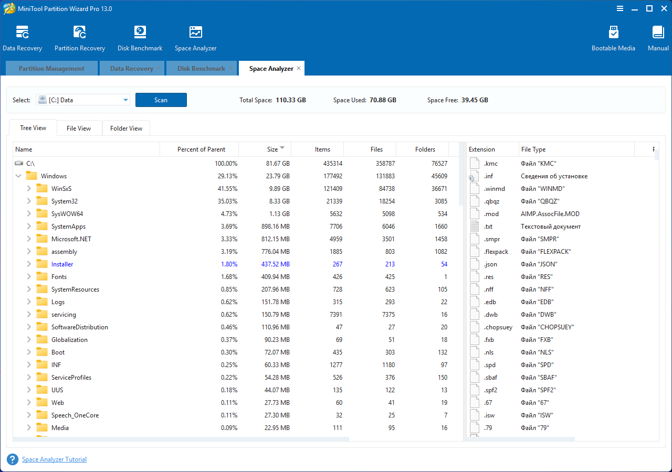Image resolution: width=672 pixels, height=472 pixels.
Task: Select the ServiceProfiles folder row
Action: tap(235, 378)
